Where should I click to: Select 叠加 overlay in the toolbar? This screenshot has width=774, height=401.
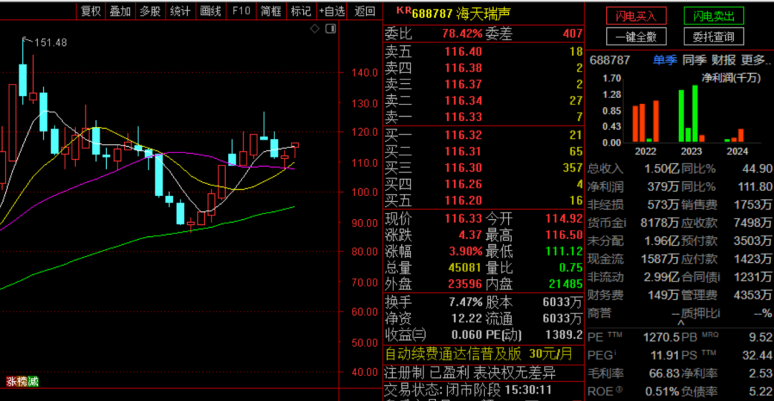coord(120,11)
